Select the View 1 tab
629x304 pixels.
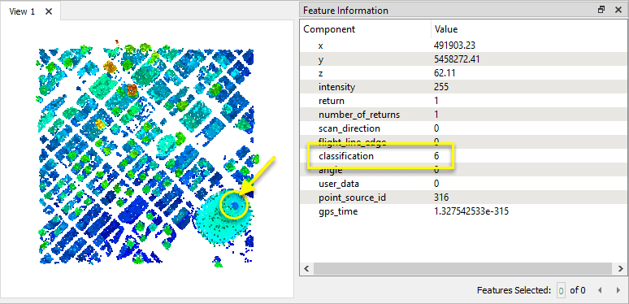(22, 11)
